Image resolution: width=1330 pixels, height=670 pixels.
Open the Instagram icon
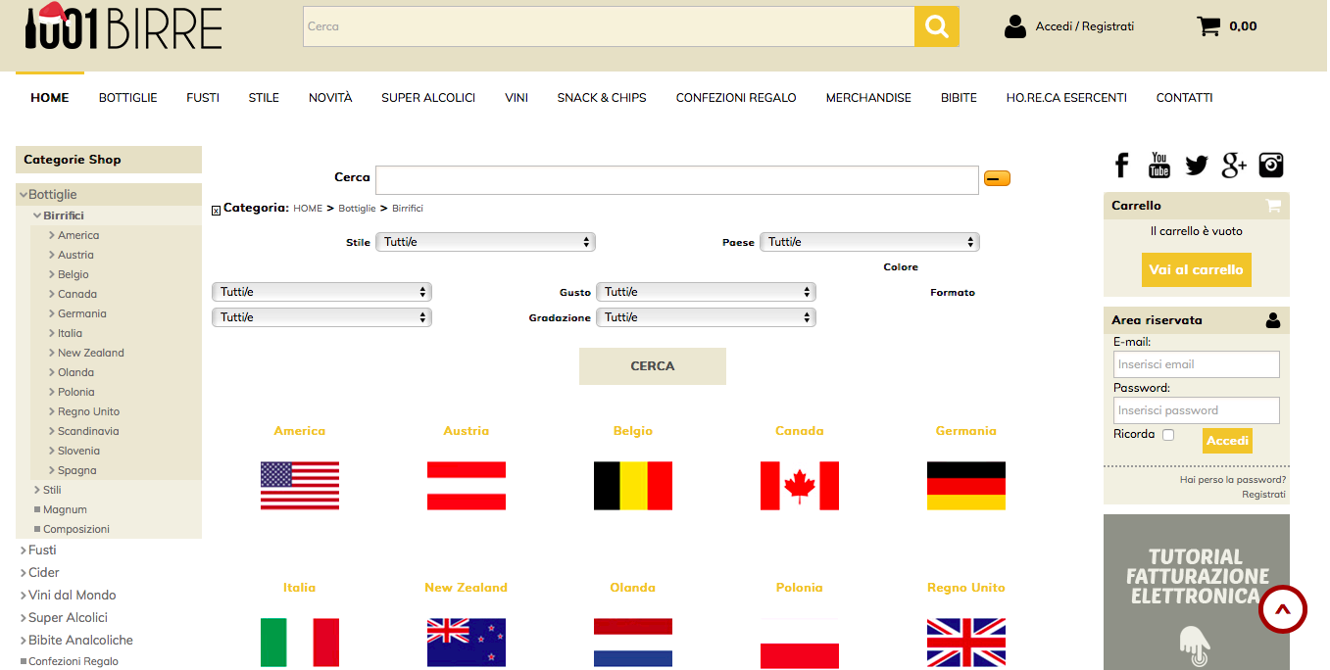1271,166
